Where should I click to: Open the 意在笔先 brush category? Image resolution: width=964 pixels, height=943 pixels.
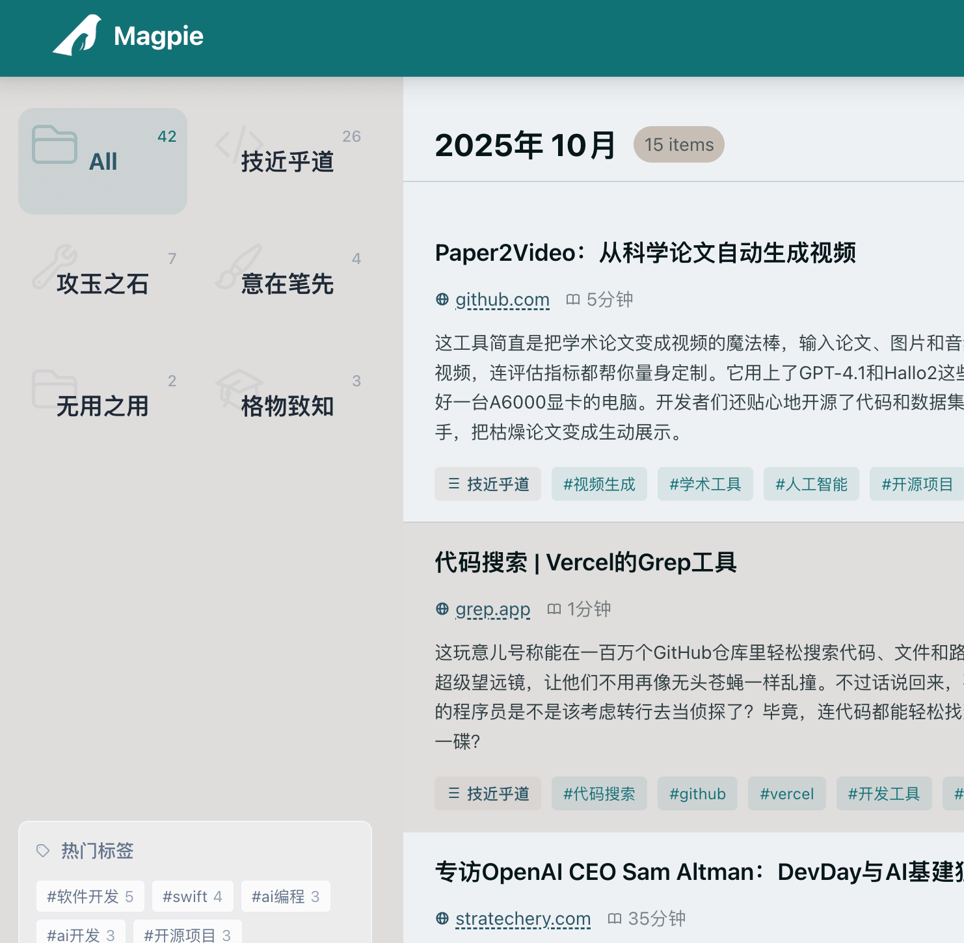(x=287, y=284)
